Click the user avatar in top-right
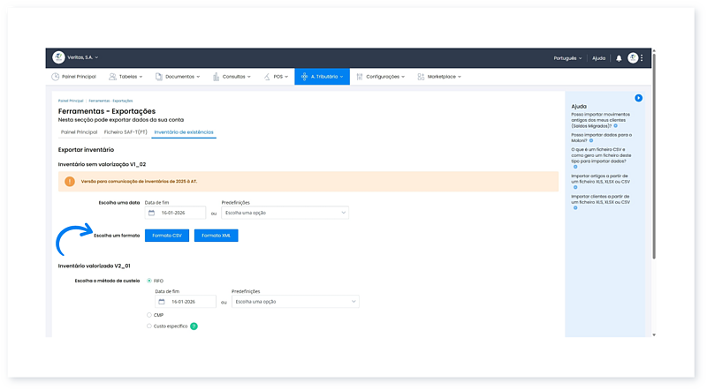Screen dimensions: 707x390 click(633, 57)
